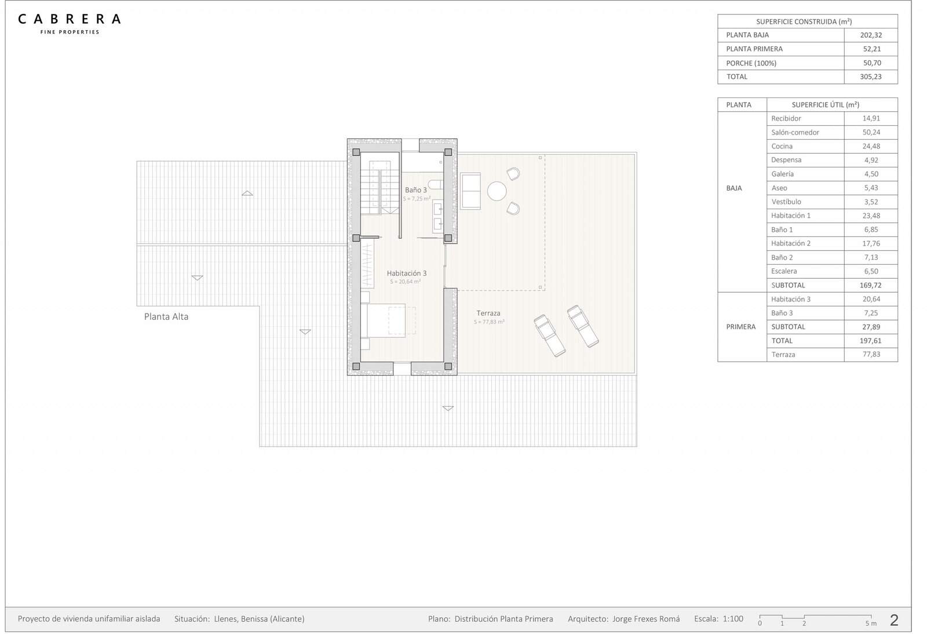Select the left sun lounger on terrace
Screen dimensions: 927x634
point(549,336)
